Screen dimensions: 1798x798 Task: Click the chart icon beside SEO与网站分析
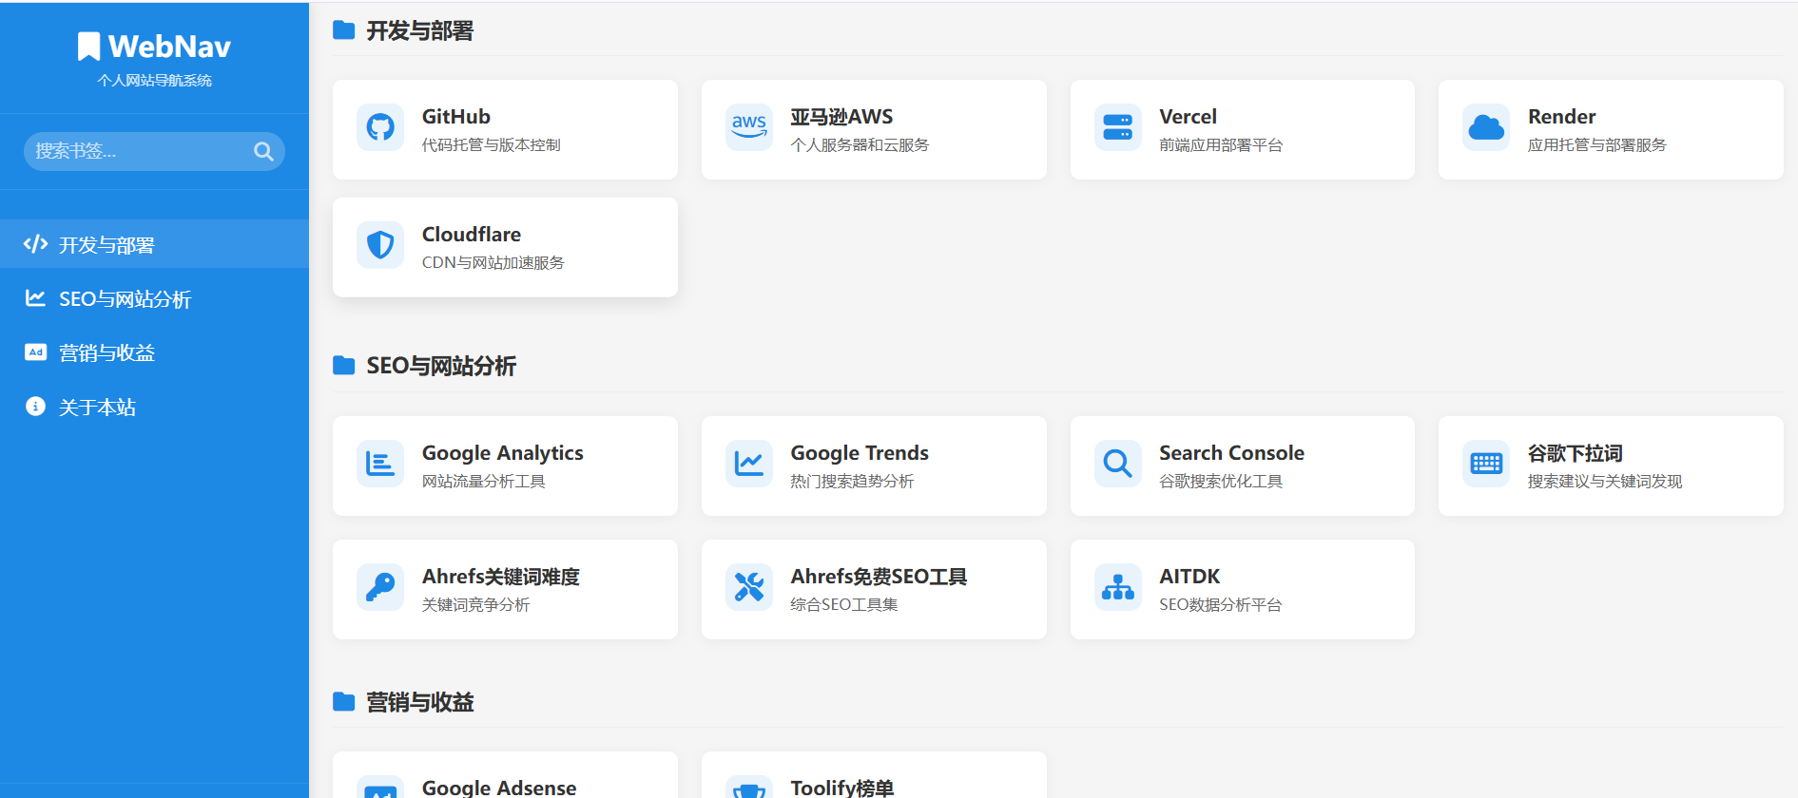pyautogui.click(x=35, y=298)
